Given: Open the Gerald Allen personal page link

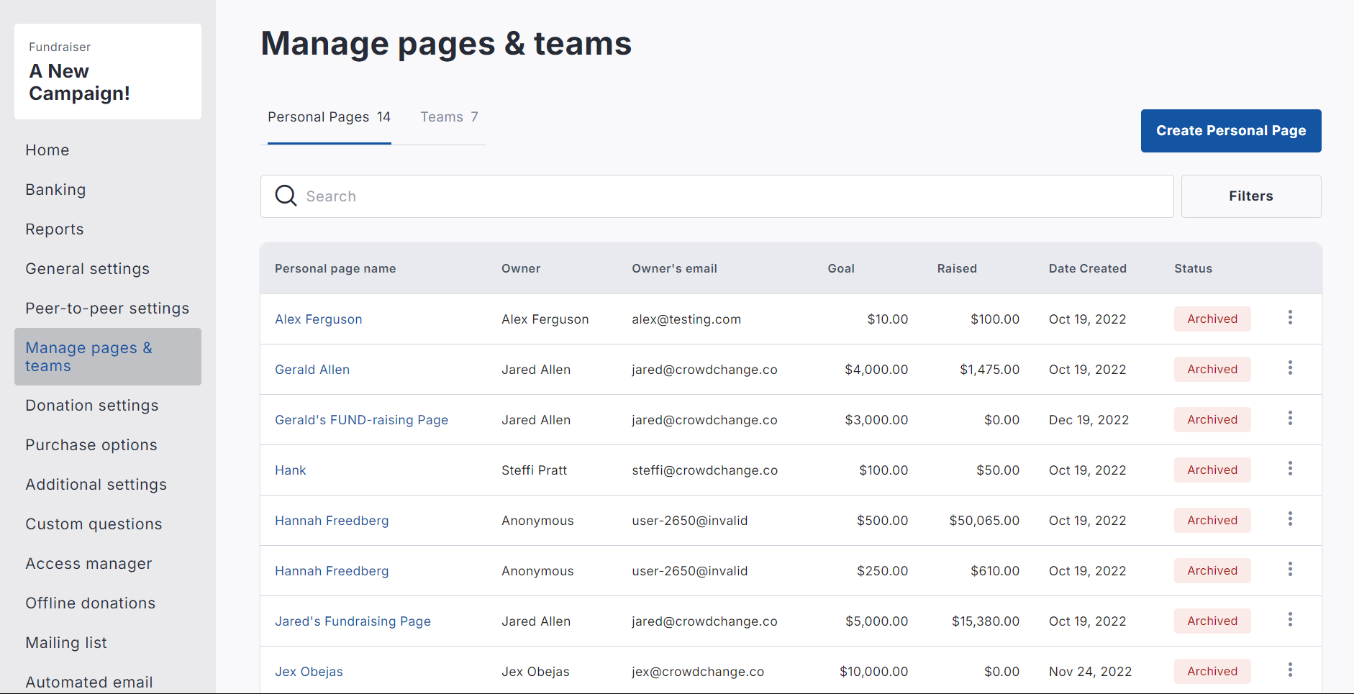Looking at the screenshot, I should click(x=312, y=370).
